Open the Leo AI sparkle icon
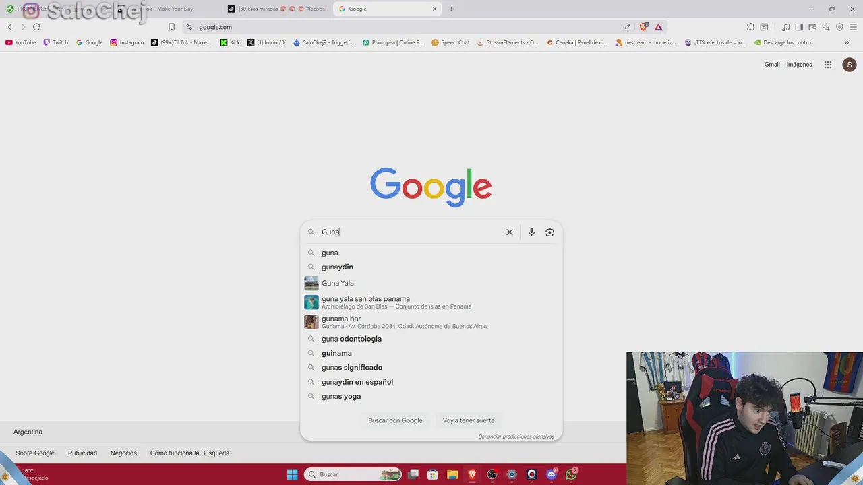Image resolution: width=863 pixels, height=485 pixels. click(826, 27)
